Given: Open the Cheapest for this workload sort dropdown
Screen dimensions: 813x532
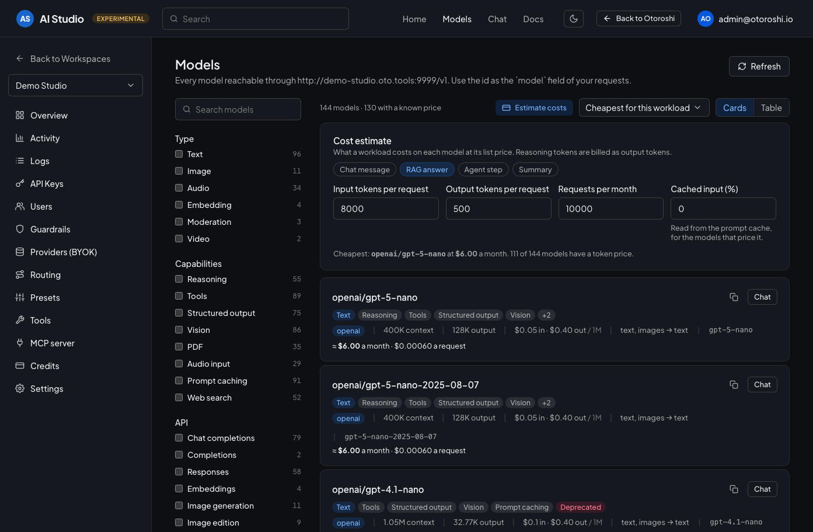Looking at the screenshot, I should click(644, 107).
